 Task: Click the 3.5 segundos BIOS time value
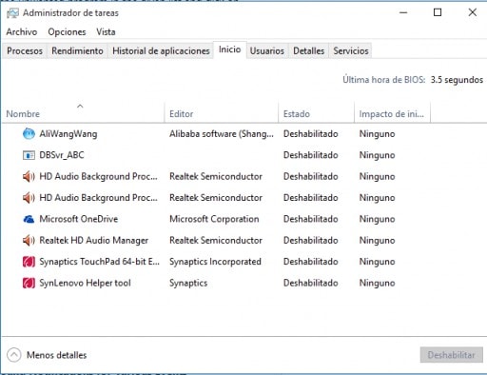(457, 80)
